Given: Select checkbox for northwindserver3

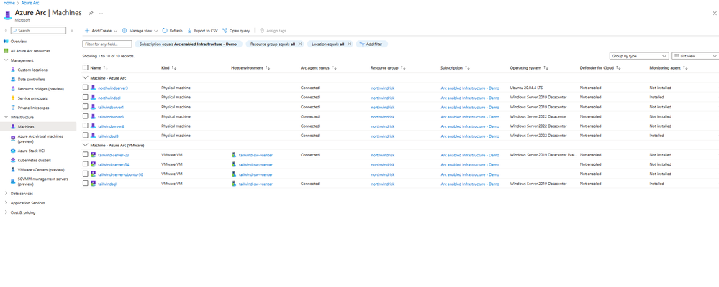Looking at the screenshot, I should [x=86, y=88].
